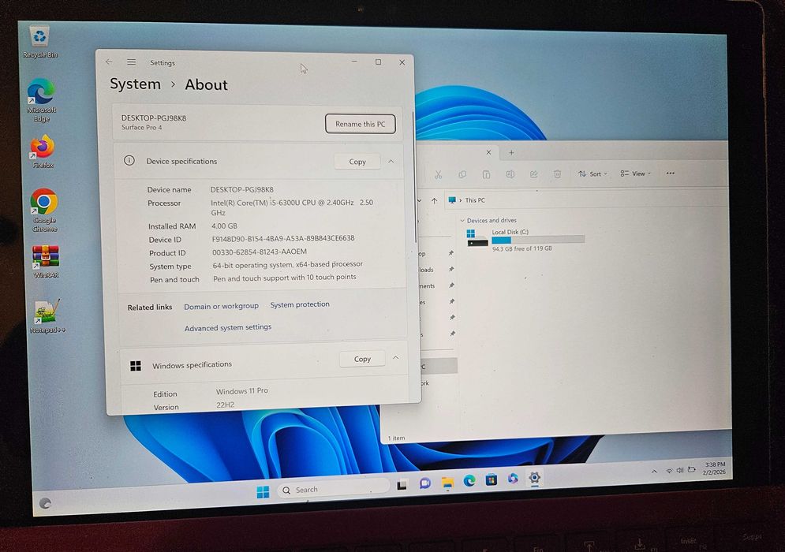Click the Share icon in File Explorer toolbar
Screen dimensions: 785x552
[x=533, y=174]
